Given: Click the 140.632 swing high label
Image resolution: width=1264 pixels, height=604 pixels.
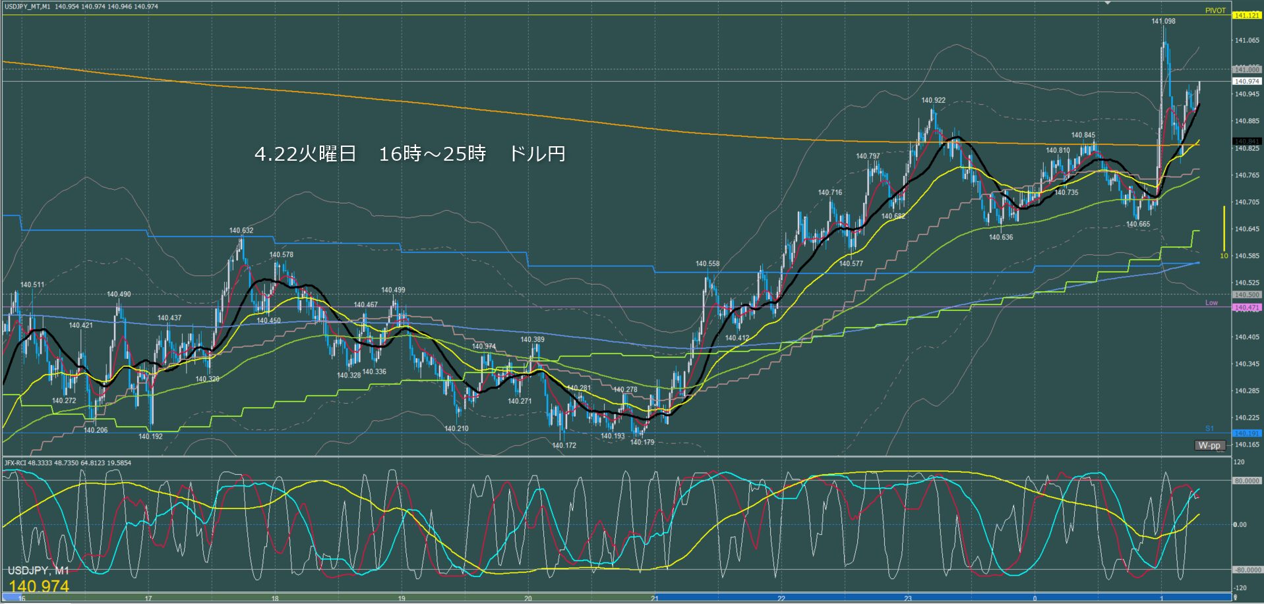Looking at the screenshot, I should point(241,231).
